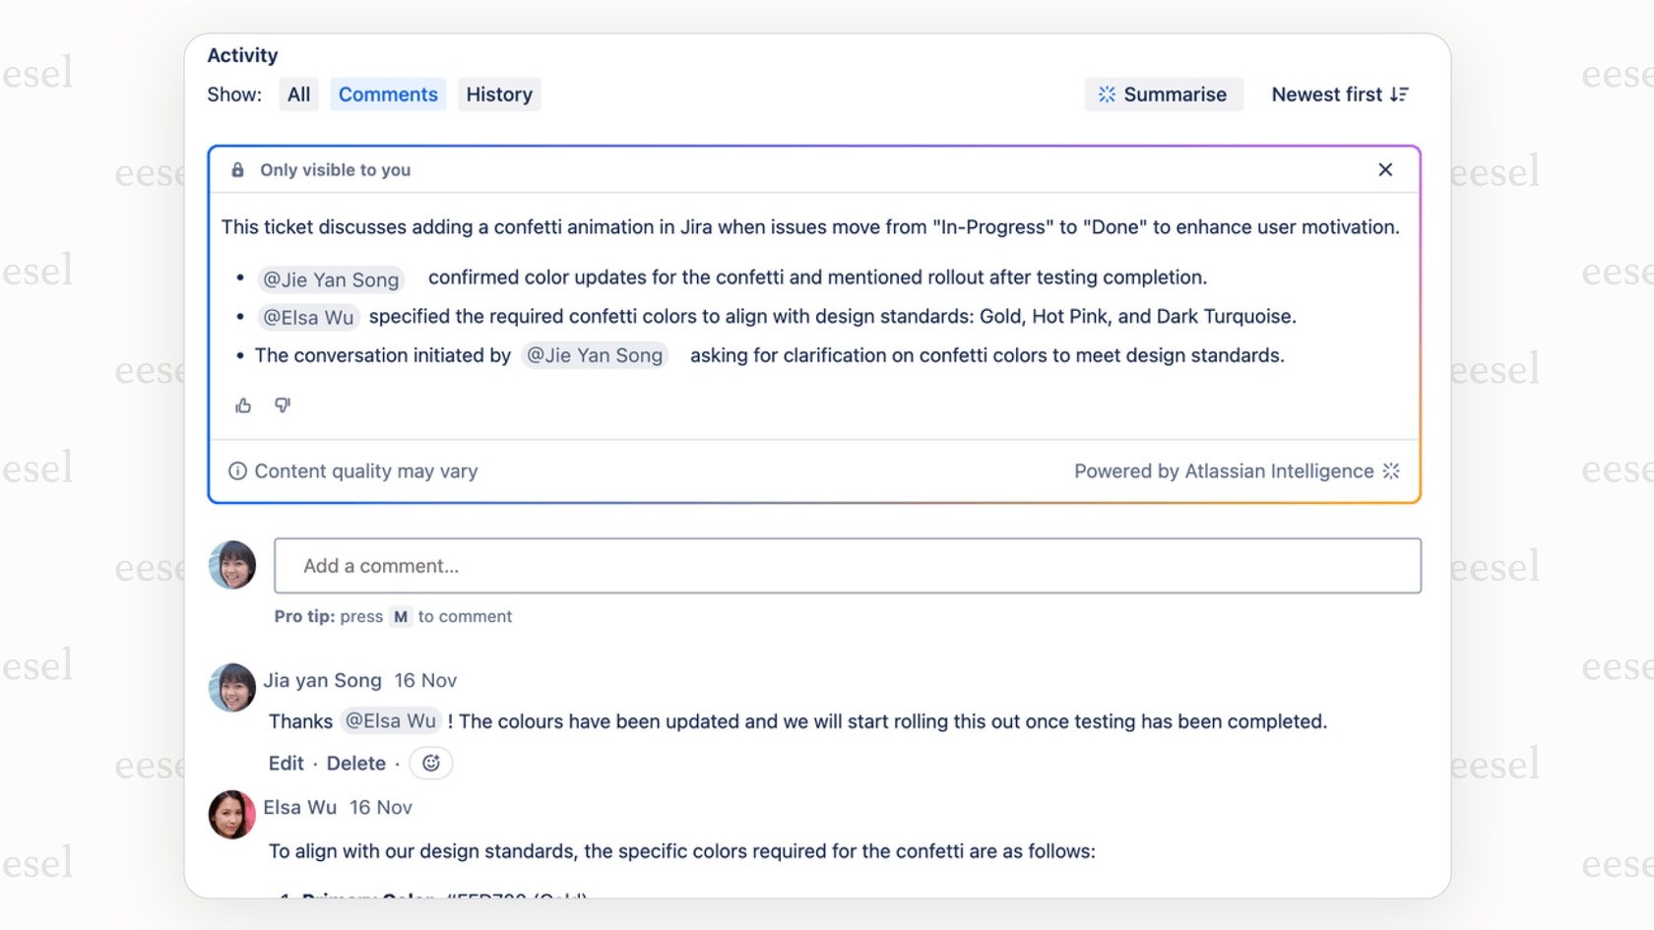The width and height of the screenshot is (1654, 930).
Task: Click the Add a comment field
Action: pos(847,566)
